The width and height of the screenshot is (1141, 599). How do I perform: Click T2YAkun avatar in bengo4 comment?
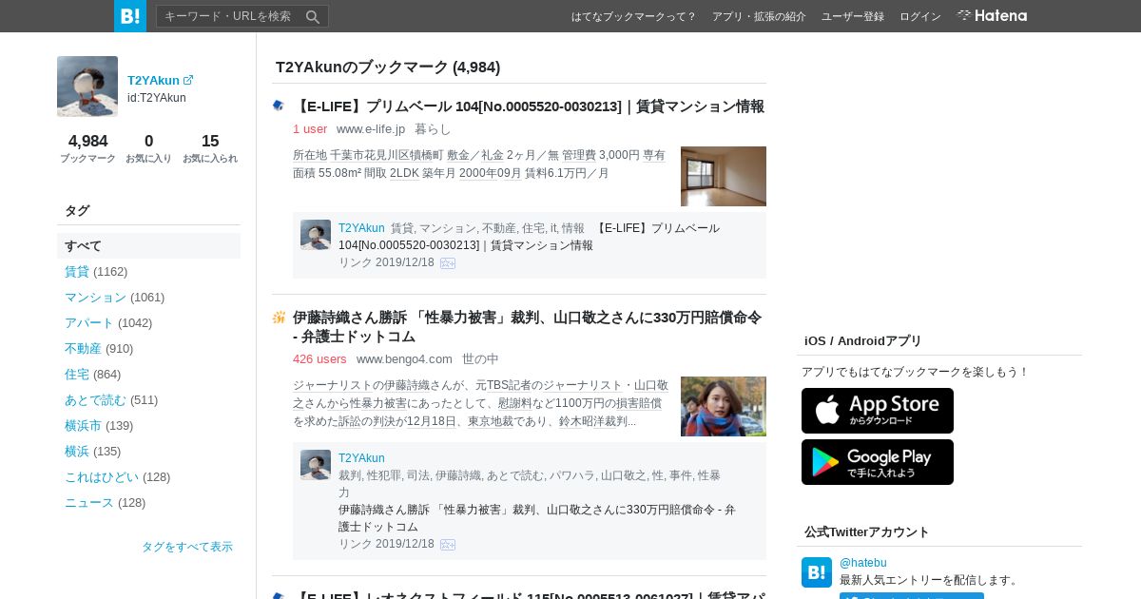316,465
